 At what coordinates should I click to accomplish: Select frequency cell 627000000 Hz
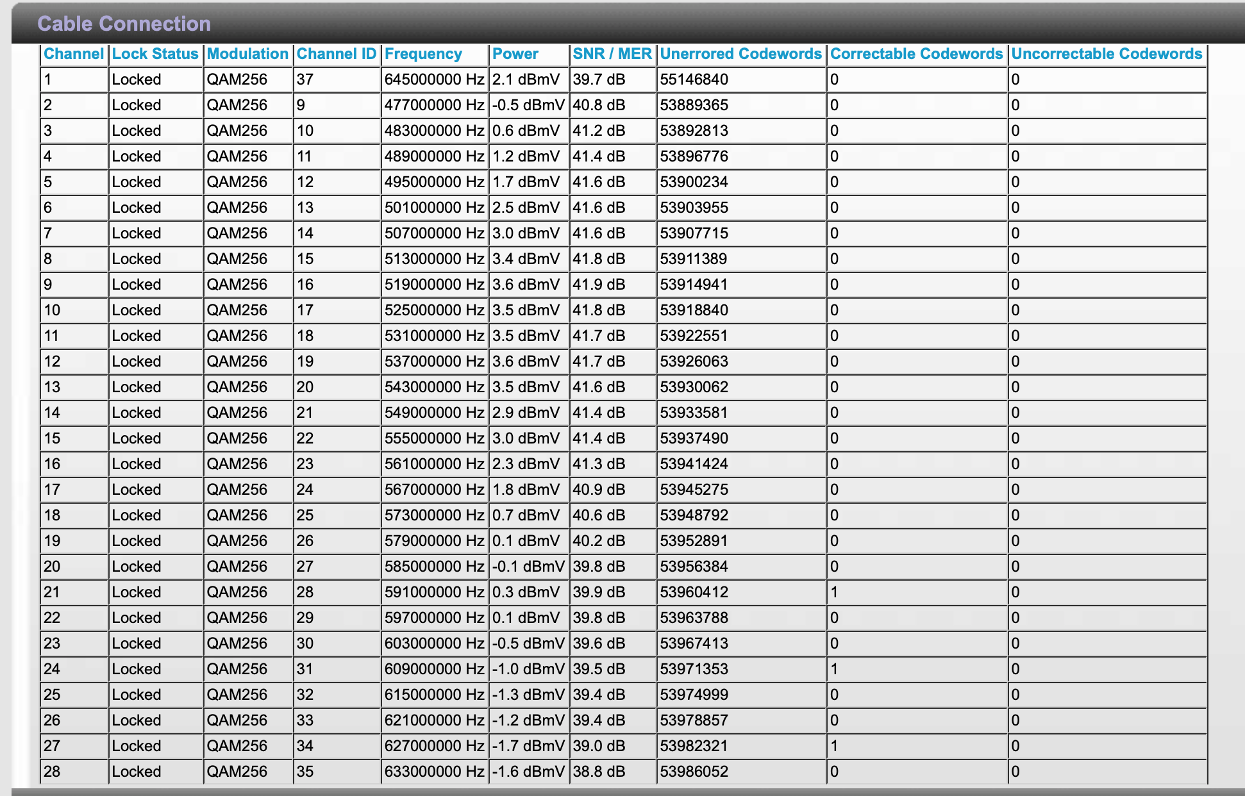click(434, 746)
